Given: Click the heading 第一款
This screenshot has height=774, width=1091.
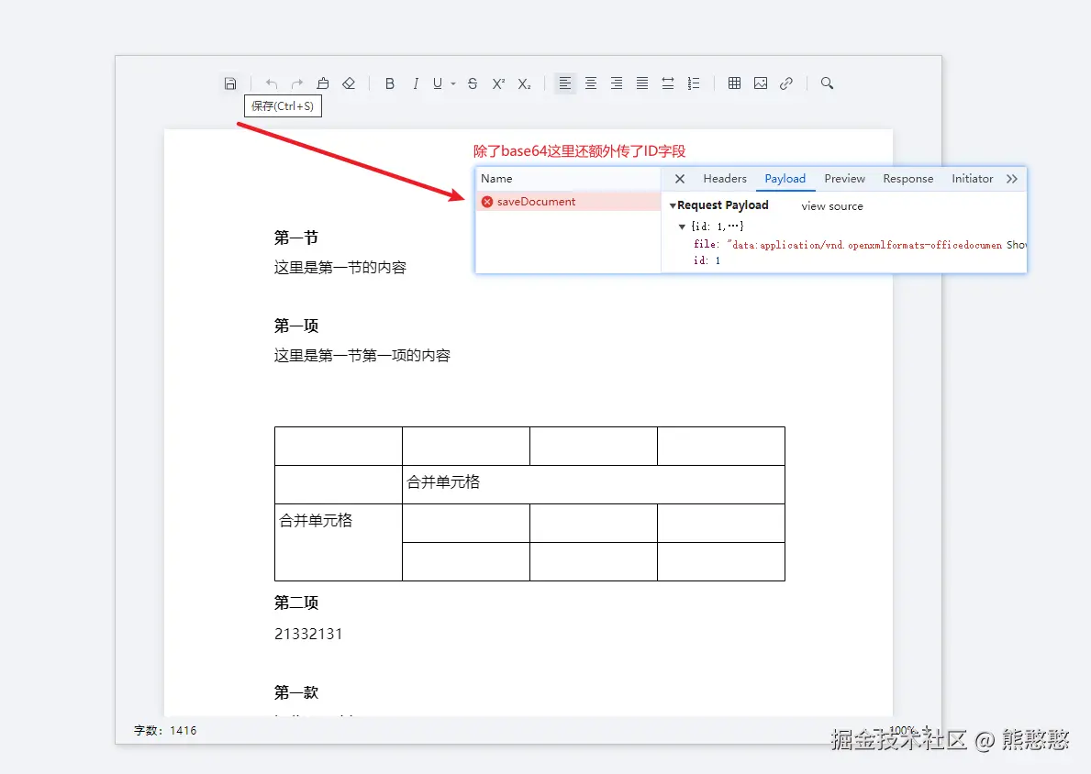Looking at the screenshot, I should point(295,692).
